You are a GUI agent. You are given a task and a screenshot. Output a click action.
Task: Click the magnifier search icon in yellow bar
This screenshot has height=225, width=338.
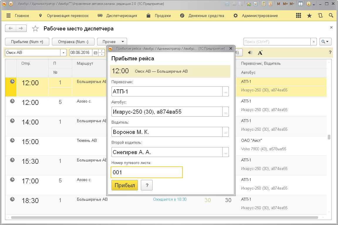(331, 16)
